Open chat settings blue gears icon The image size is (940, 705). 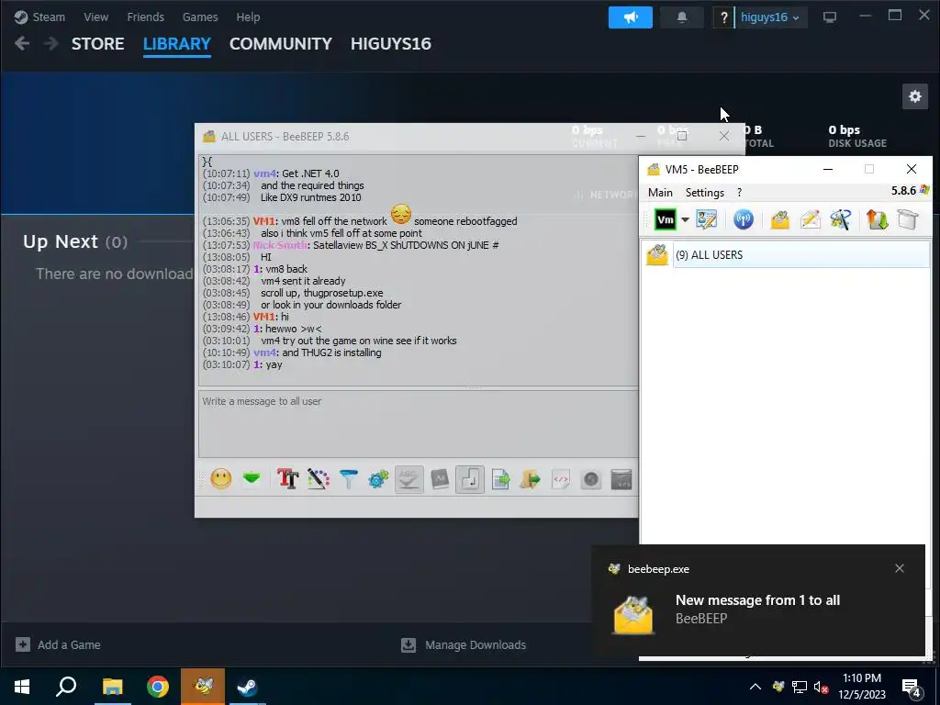point(378,478)
